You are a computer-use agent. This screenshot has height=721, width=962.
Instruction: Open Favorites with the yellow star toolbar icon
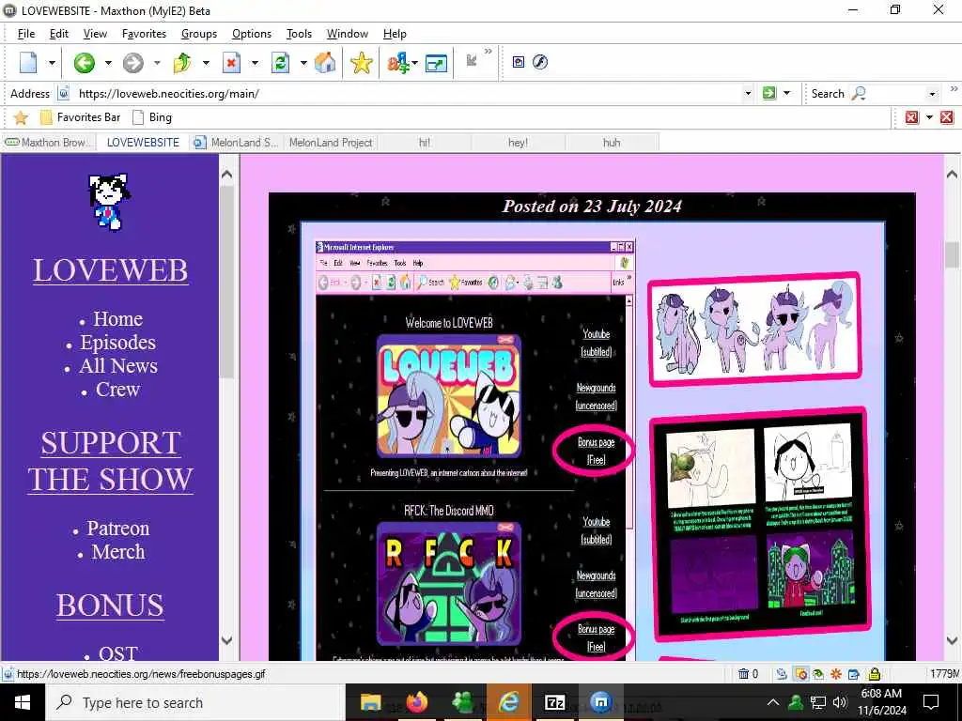362,63
